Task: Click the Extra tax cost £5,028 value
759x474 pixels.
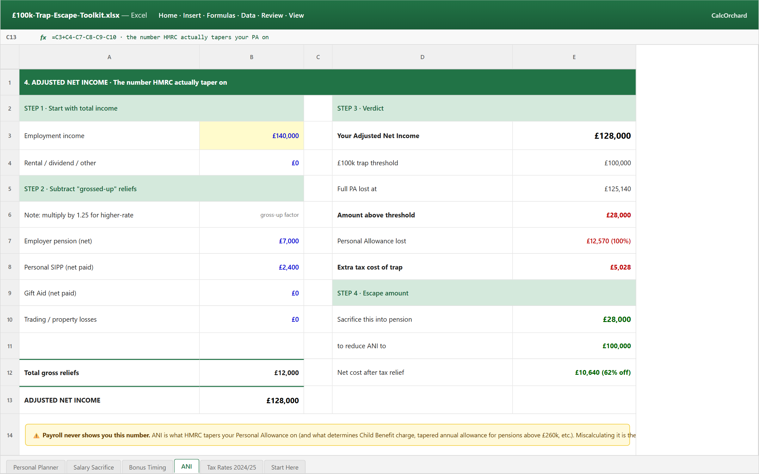Action: click(x=574, y=267)
